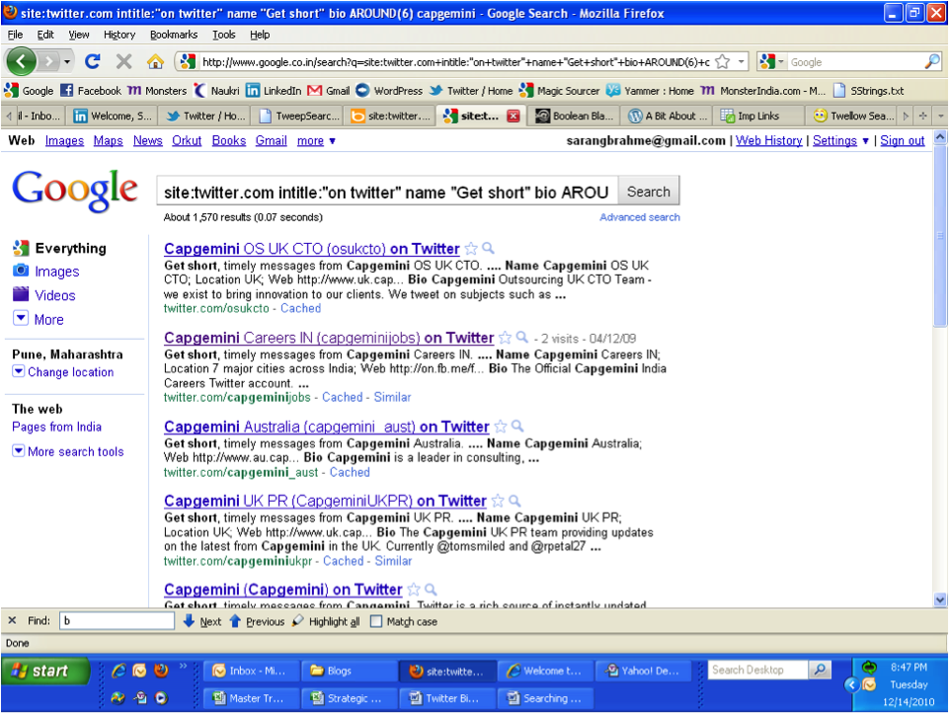Star the Capgemini Careers IN result
This screenshot has height=713, width=949.
505,338
